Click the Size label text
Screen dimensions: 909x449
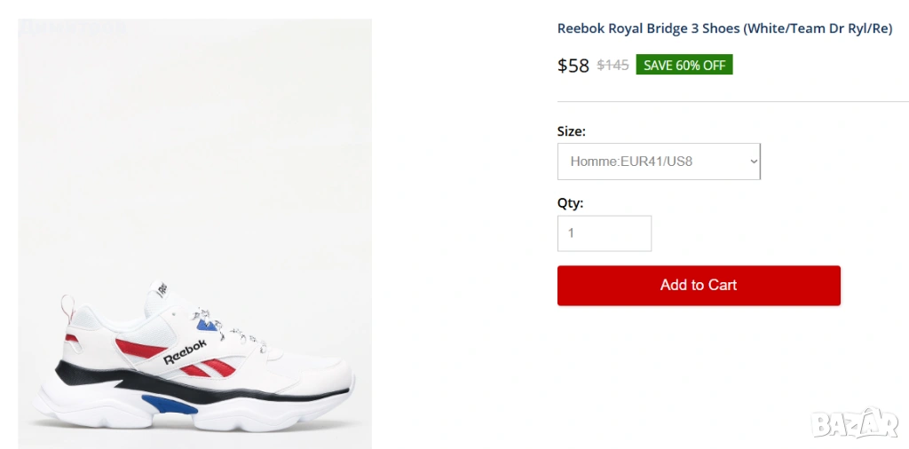click(571, 131)
